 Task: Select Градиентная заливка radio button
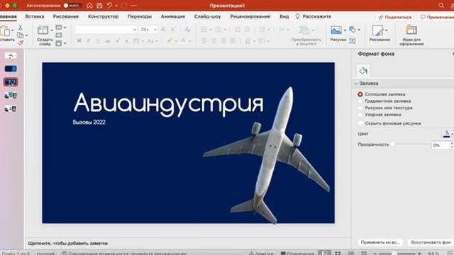pyautogui.click(x=360, y=101)
